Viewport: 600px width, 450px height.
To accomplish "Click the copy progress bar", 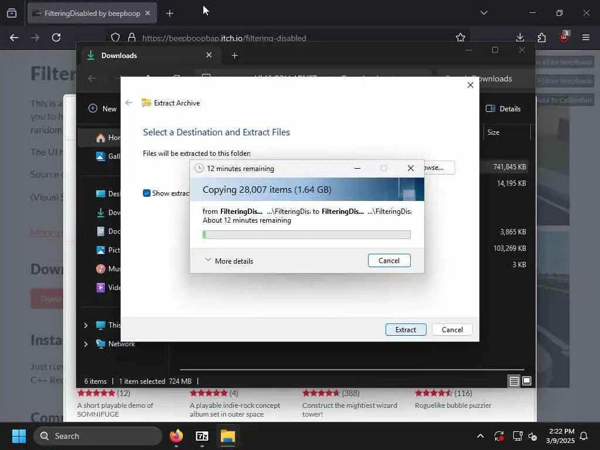I will (x=306, y=234).
